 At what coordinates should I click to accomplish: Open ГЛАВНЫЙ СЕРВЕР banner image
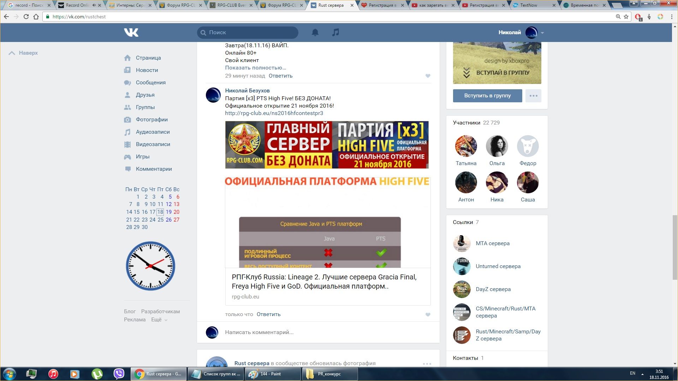point(327,145)
